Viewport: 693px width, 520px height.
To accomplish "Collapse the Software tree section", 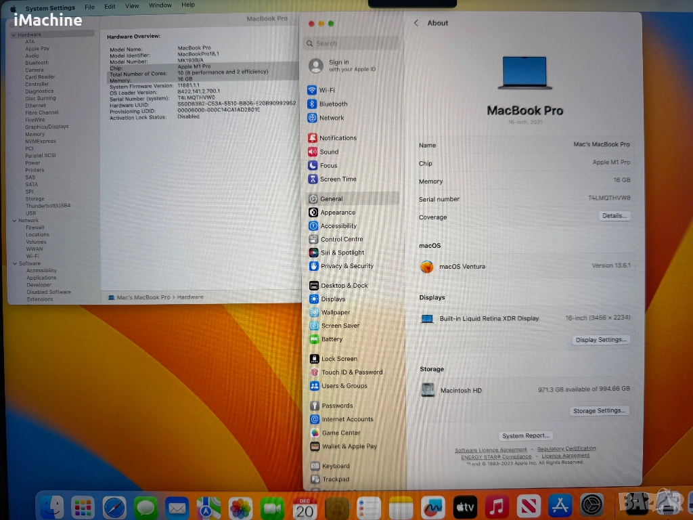I will 14,263.
